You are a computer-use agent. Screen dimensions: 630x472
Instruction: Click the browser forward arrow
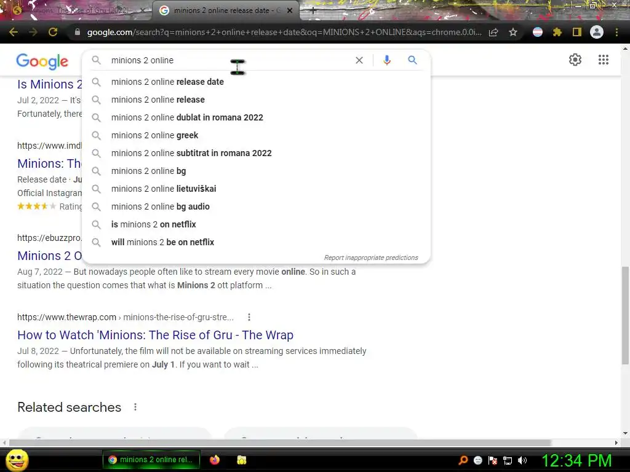pos(33,32)
